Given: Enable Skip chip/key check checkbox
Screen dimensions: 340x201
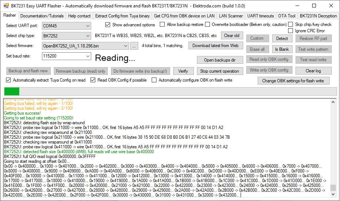Looking at the screenshot, I should tap(291, 24).
